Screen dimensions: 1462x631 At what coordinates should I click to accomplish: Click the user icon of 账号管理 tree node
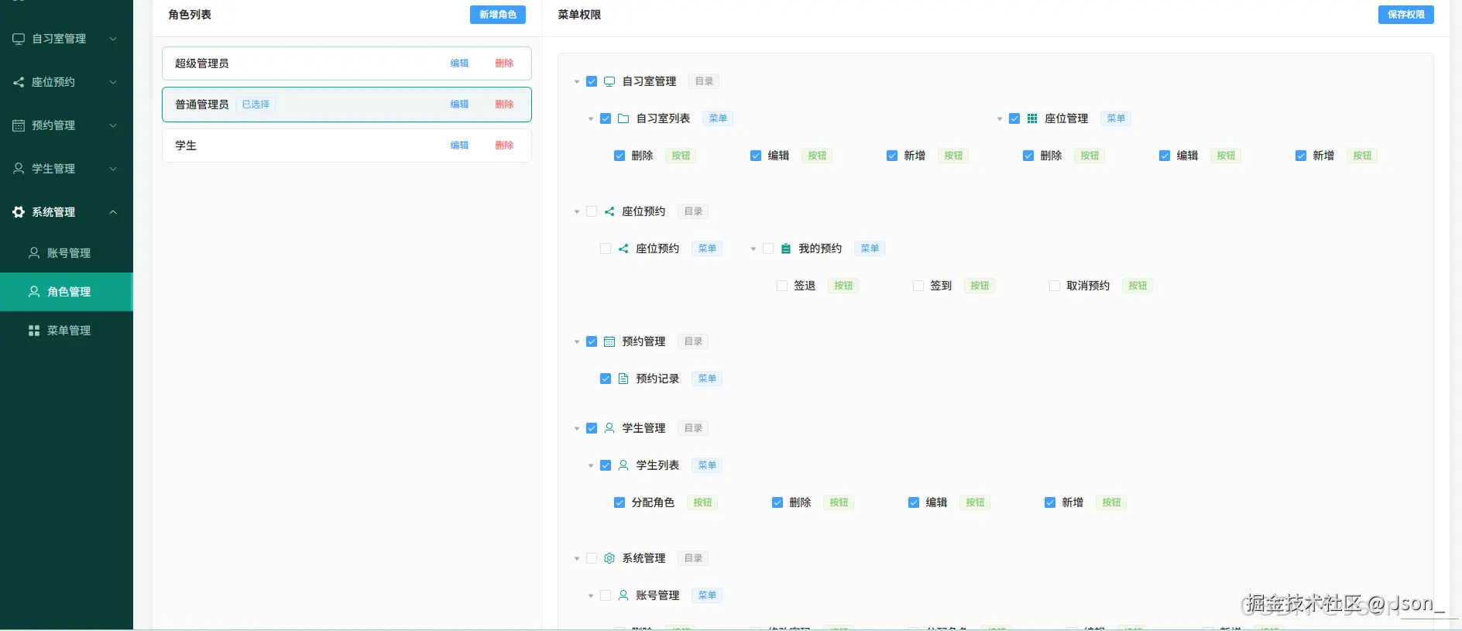[x=623, y=595]
